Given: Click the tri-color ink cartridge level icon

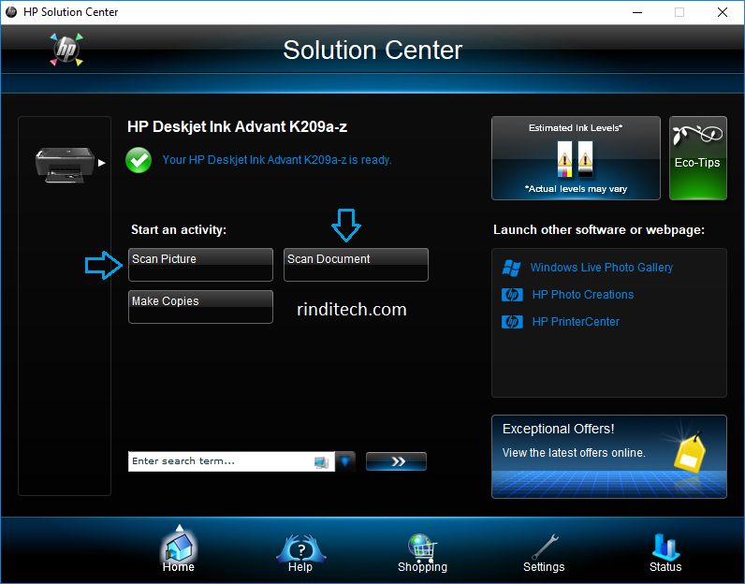Looking at the screenshot, I should tap(565, 159).
